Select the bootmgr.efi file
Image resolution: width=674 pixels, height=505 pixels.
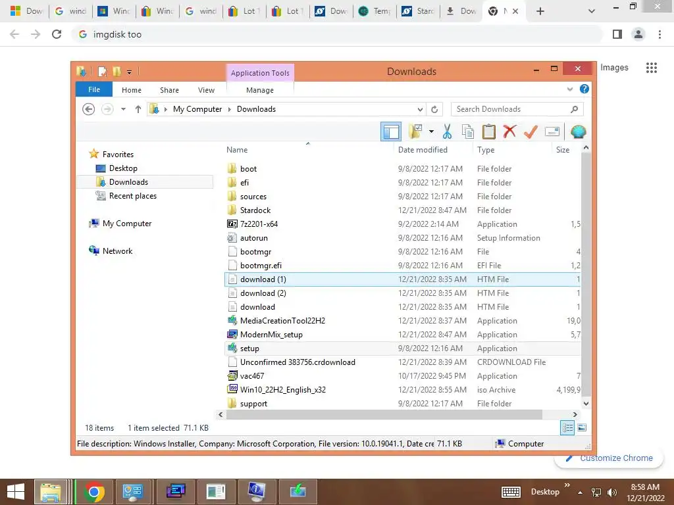(261, 266)
